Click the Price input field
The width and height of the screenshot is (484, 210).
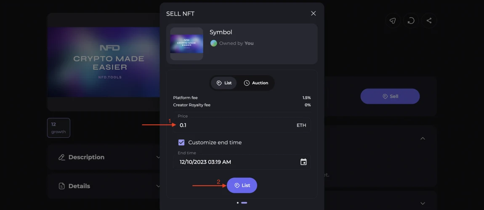tap(242, 125)
